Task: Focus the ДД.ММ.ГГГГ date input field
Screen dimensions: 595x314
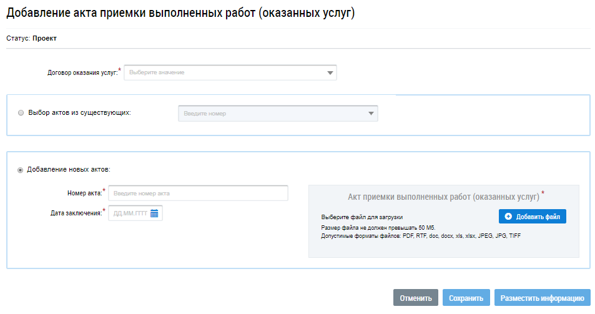Action: click(129, 213)
